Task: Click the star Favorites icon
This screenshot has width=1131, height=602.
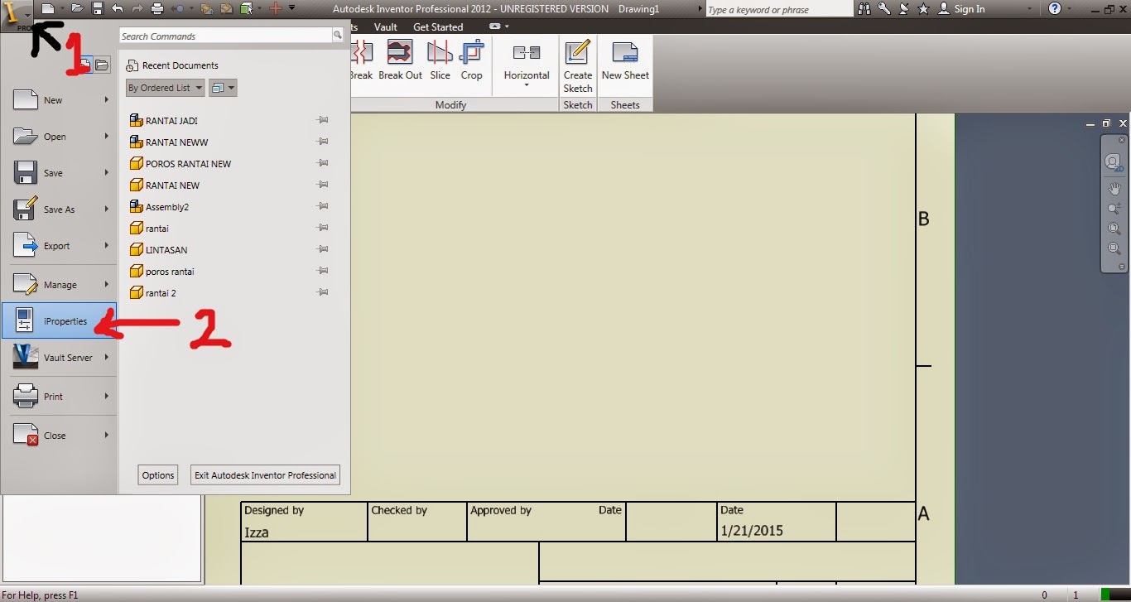Action: tap(923, 8)
